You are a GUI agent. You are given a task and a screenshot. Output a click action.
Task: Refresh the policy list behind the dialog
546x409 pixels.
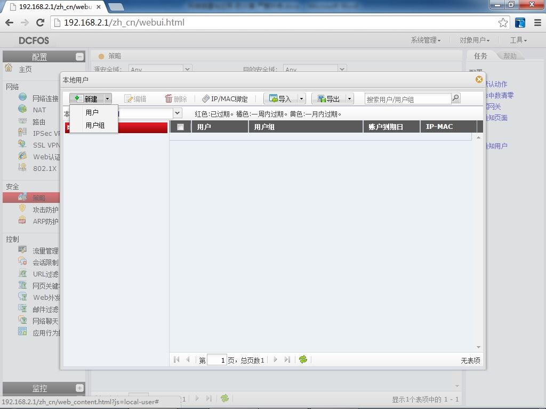[224, 398]
